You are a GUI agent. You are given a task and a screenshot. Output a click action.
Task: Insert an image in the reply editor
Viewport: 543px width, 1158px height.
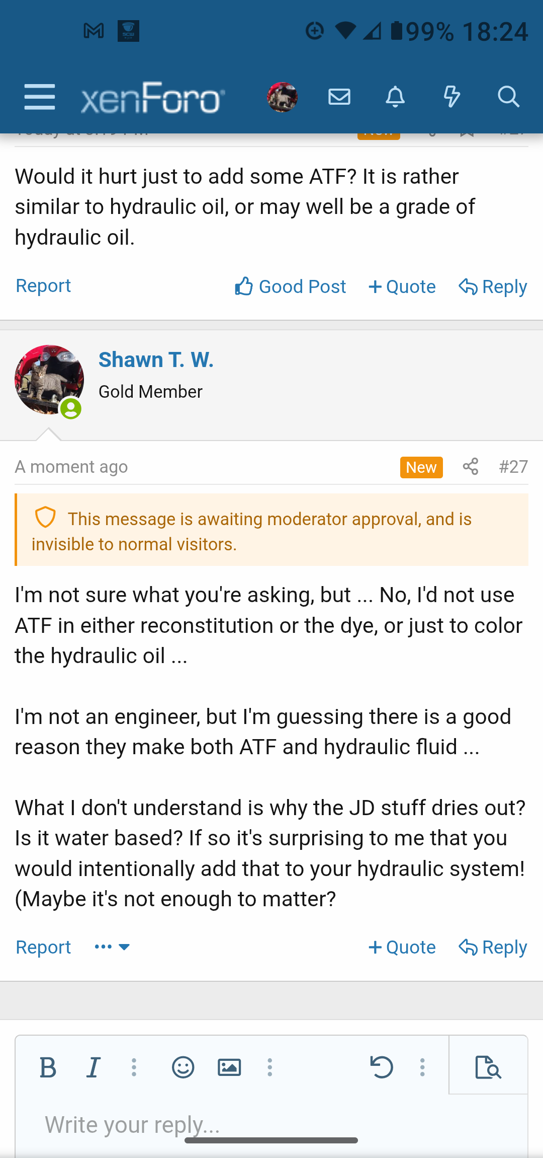229,1067
